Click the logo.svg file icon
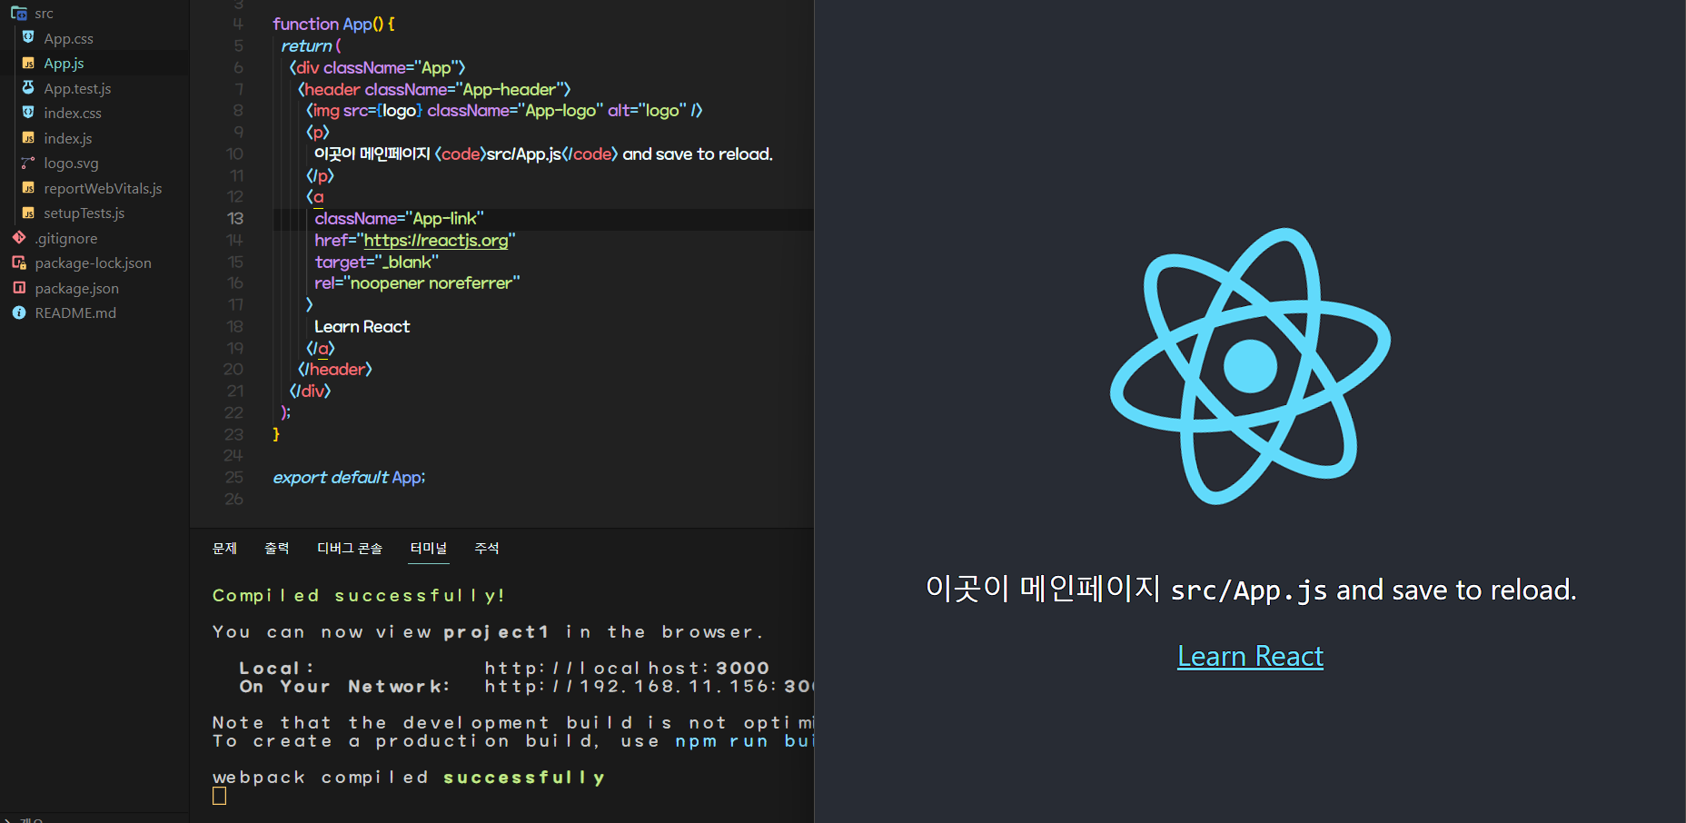Viewport: 1686px width, 823px height. pyautogui.click(x=28, y=163)
